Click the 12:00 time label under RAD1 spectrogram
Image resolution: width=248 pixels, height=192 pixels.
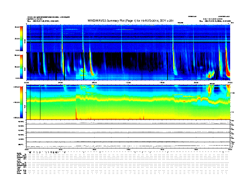128,83
